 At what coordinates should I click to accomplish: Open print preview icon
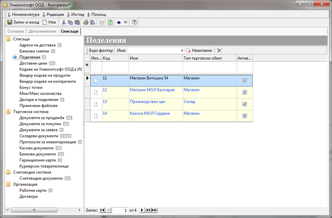point(92,22)
